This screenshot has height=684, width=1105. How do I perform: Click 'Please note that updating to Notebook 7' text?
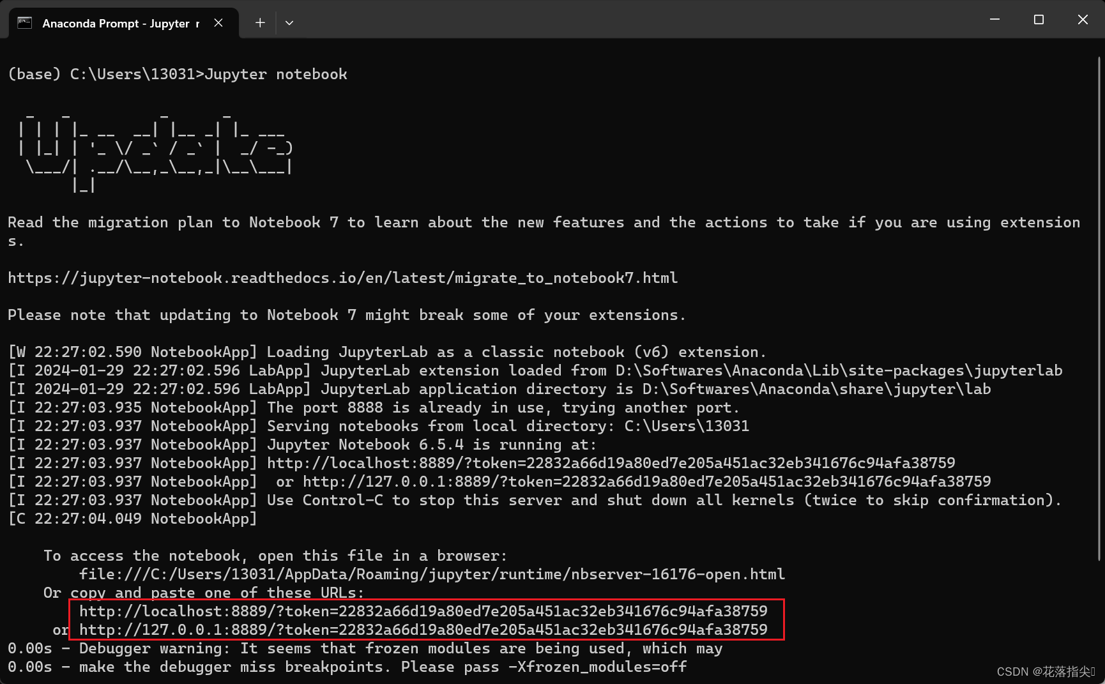[347, 315]
